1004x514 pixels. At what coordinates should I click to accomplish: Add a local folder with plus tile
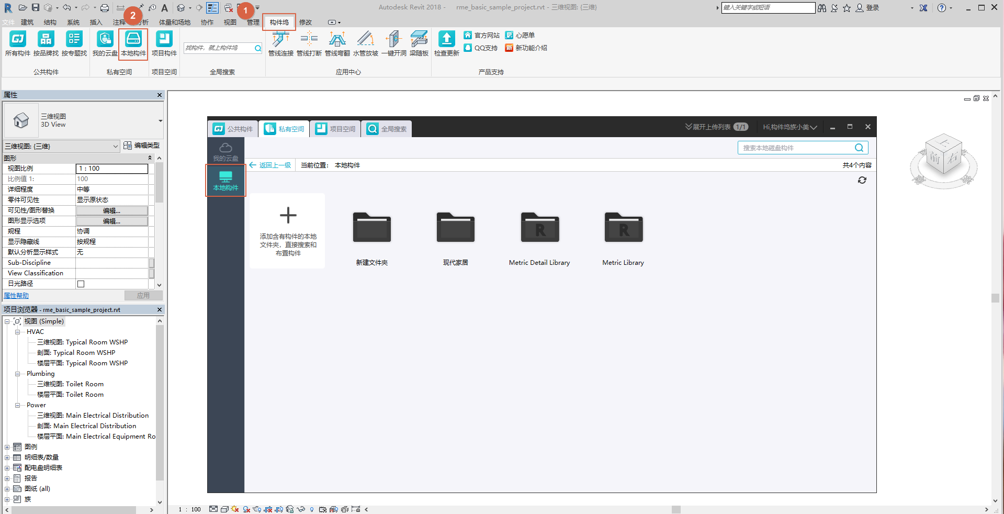[288, 231]
